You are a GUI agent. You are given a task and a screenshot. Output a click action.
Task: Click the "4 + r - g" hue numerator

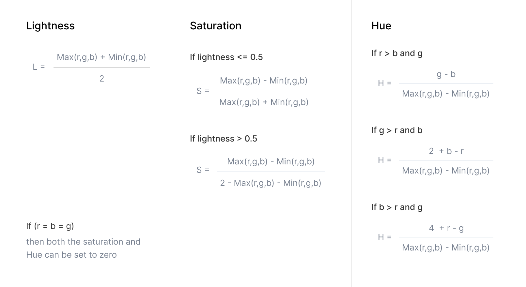(446, 228)
